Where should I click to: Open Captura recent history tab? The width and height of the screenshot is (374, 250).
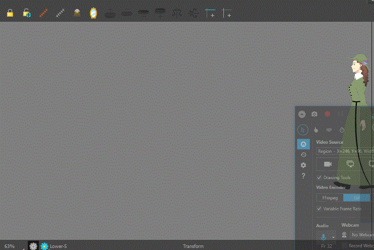coord(303,155)
